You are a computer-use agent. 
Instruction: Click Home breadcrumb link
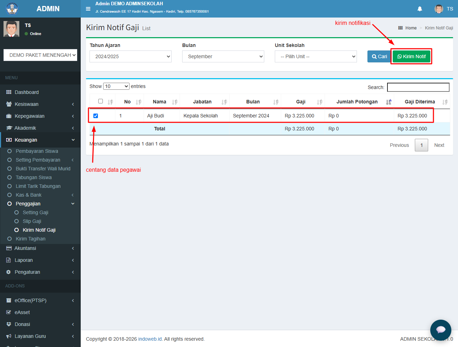[x=411, y=28]
